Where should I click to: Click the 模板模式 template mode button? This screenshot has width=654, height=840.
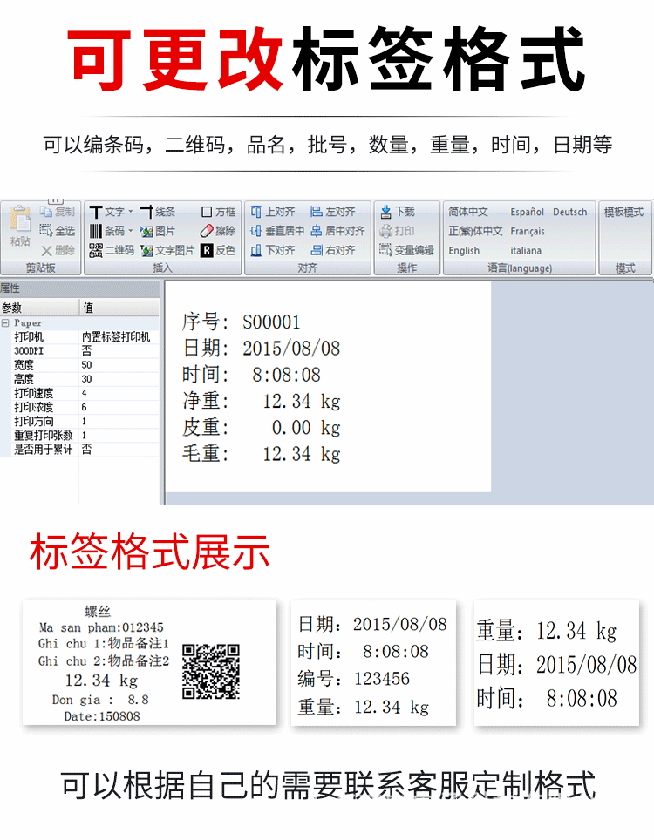[623, 212]
